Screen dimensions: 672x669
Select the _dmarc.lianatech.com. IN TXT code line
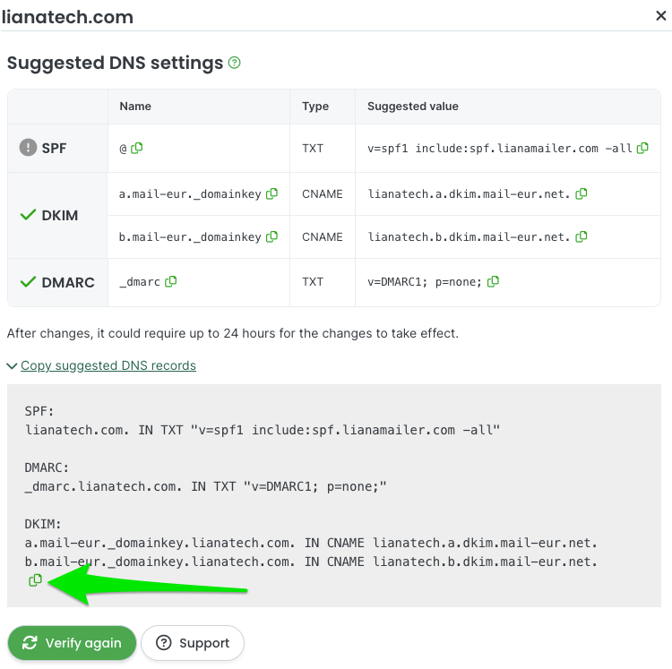coord(206,486)
